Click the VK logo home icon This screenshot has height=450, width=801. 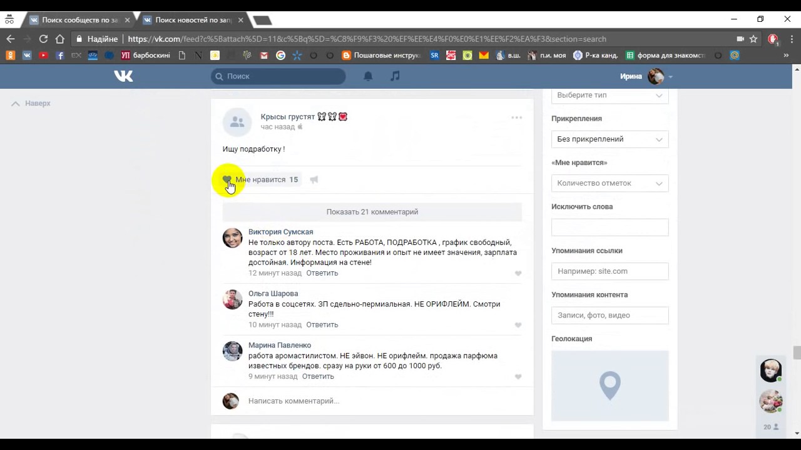[x=123, y=76]
